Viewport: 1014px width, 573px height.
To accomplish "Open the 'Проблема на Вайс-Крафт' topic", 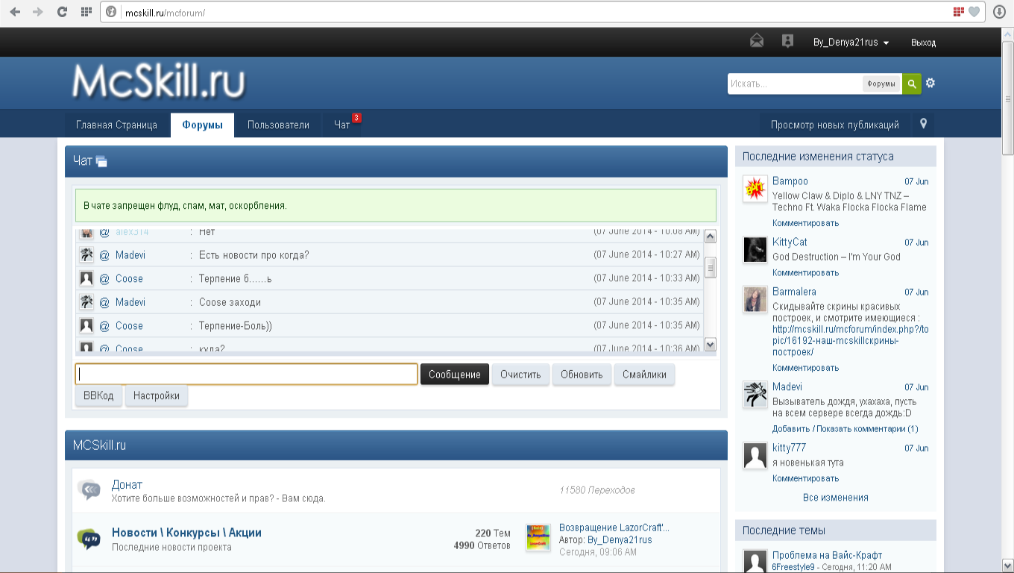I will point(827,555).
